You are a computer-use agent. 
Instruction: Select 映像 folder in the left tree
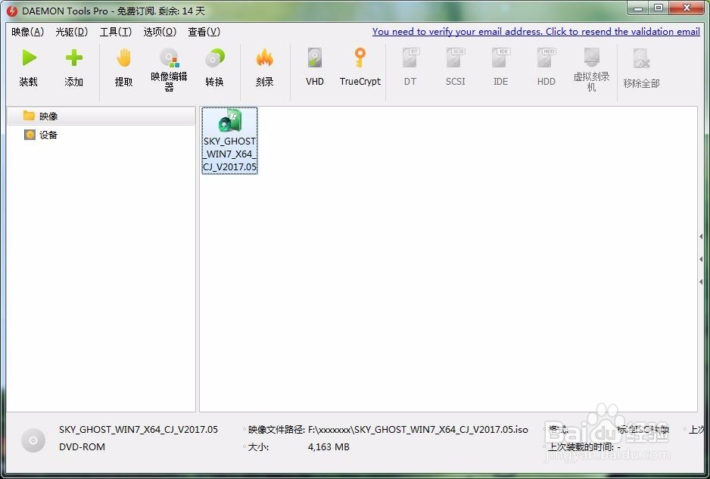click(101, 116)
